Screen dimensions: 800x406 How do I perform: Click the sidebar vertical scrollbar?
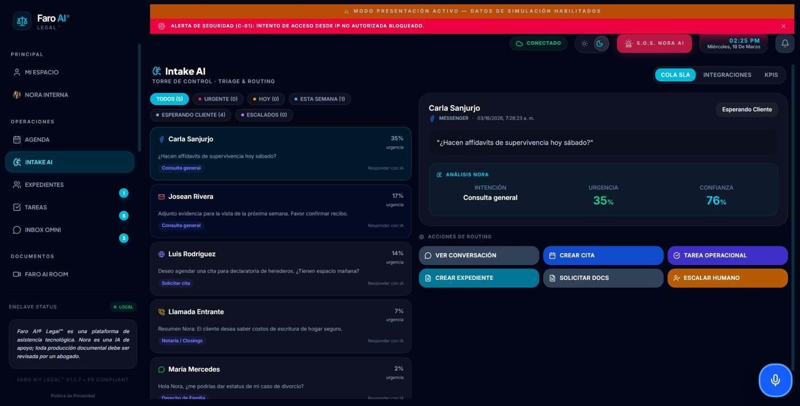(139, 97)
